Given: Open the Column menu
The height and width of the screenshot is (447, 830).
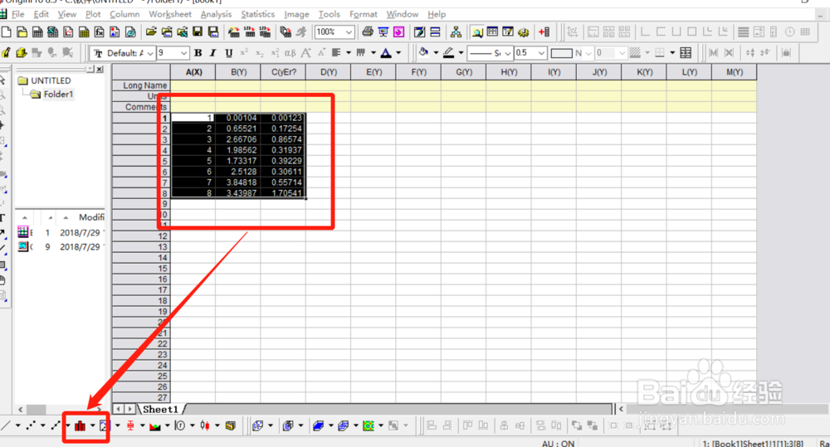Looking at the screenshot, I should click(124, 14).
